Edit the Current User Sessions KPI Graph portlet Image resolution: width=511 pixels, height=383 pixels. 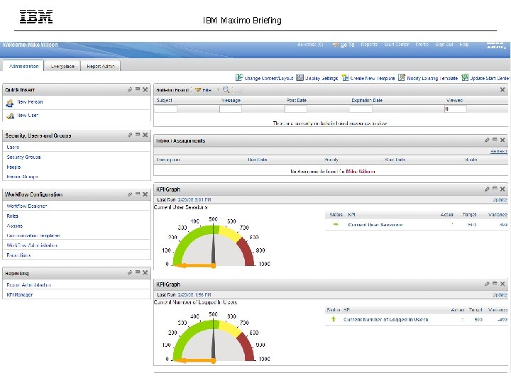coord(487,189)
